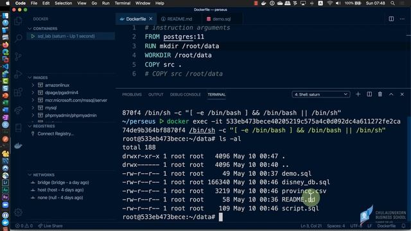Click UTF-8 encoding in status bar

(x=356, y=226)
